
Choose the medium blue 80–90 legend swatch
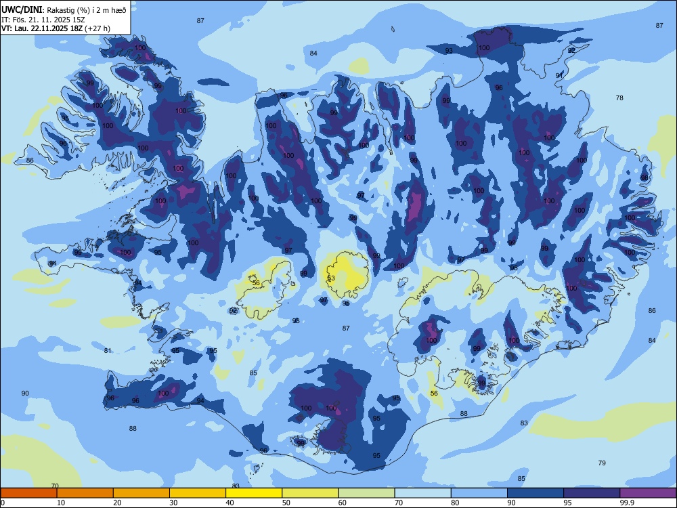(x=479, y=493)
